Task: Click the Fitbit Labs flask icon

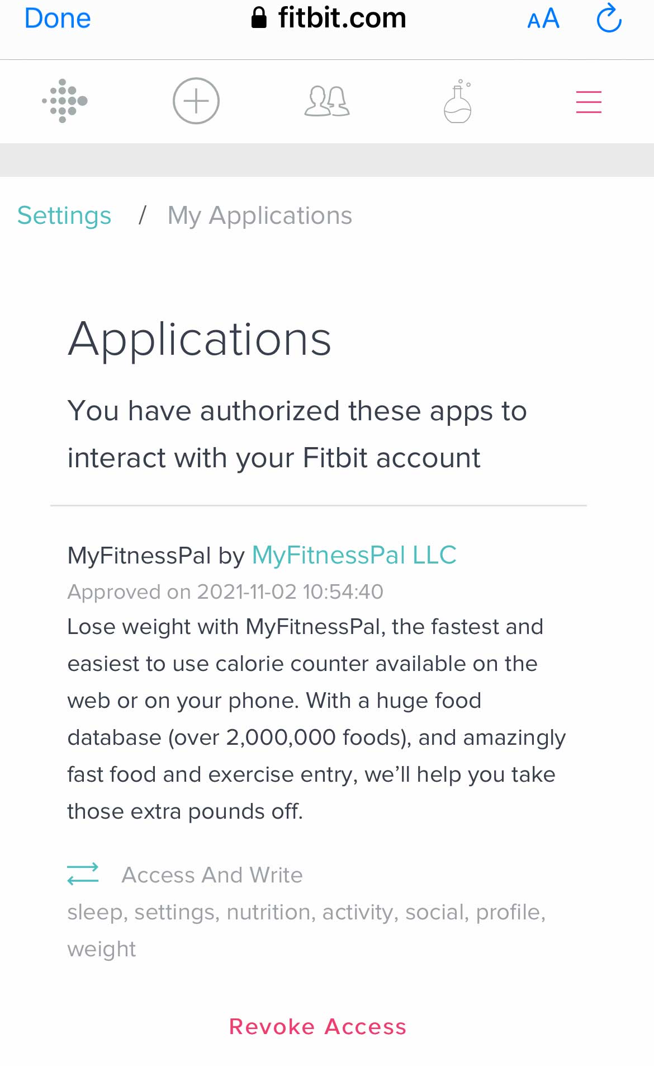Action: pos(457,101)
